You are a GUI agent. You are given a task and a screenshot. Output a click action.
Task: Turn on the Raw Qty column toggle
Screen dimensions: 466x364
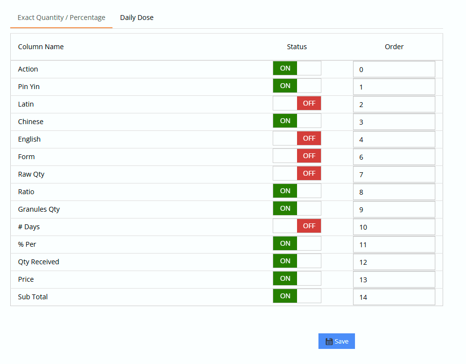tap(297, 173)
